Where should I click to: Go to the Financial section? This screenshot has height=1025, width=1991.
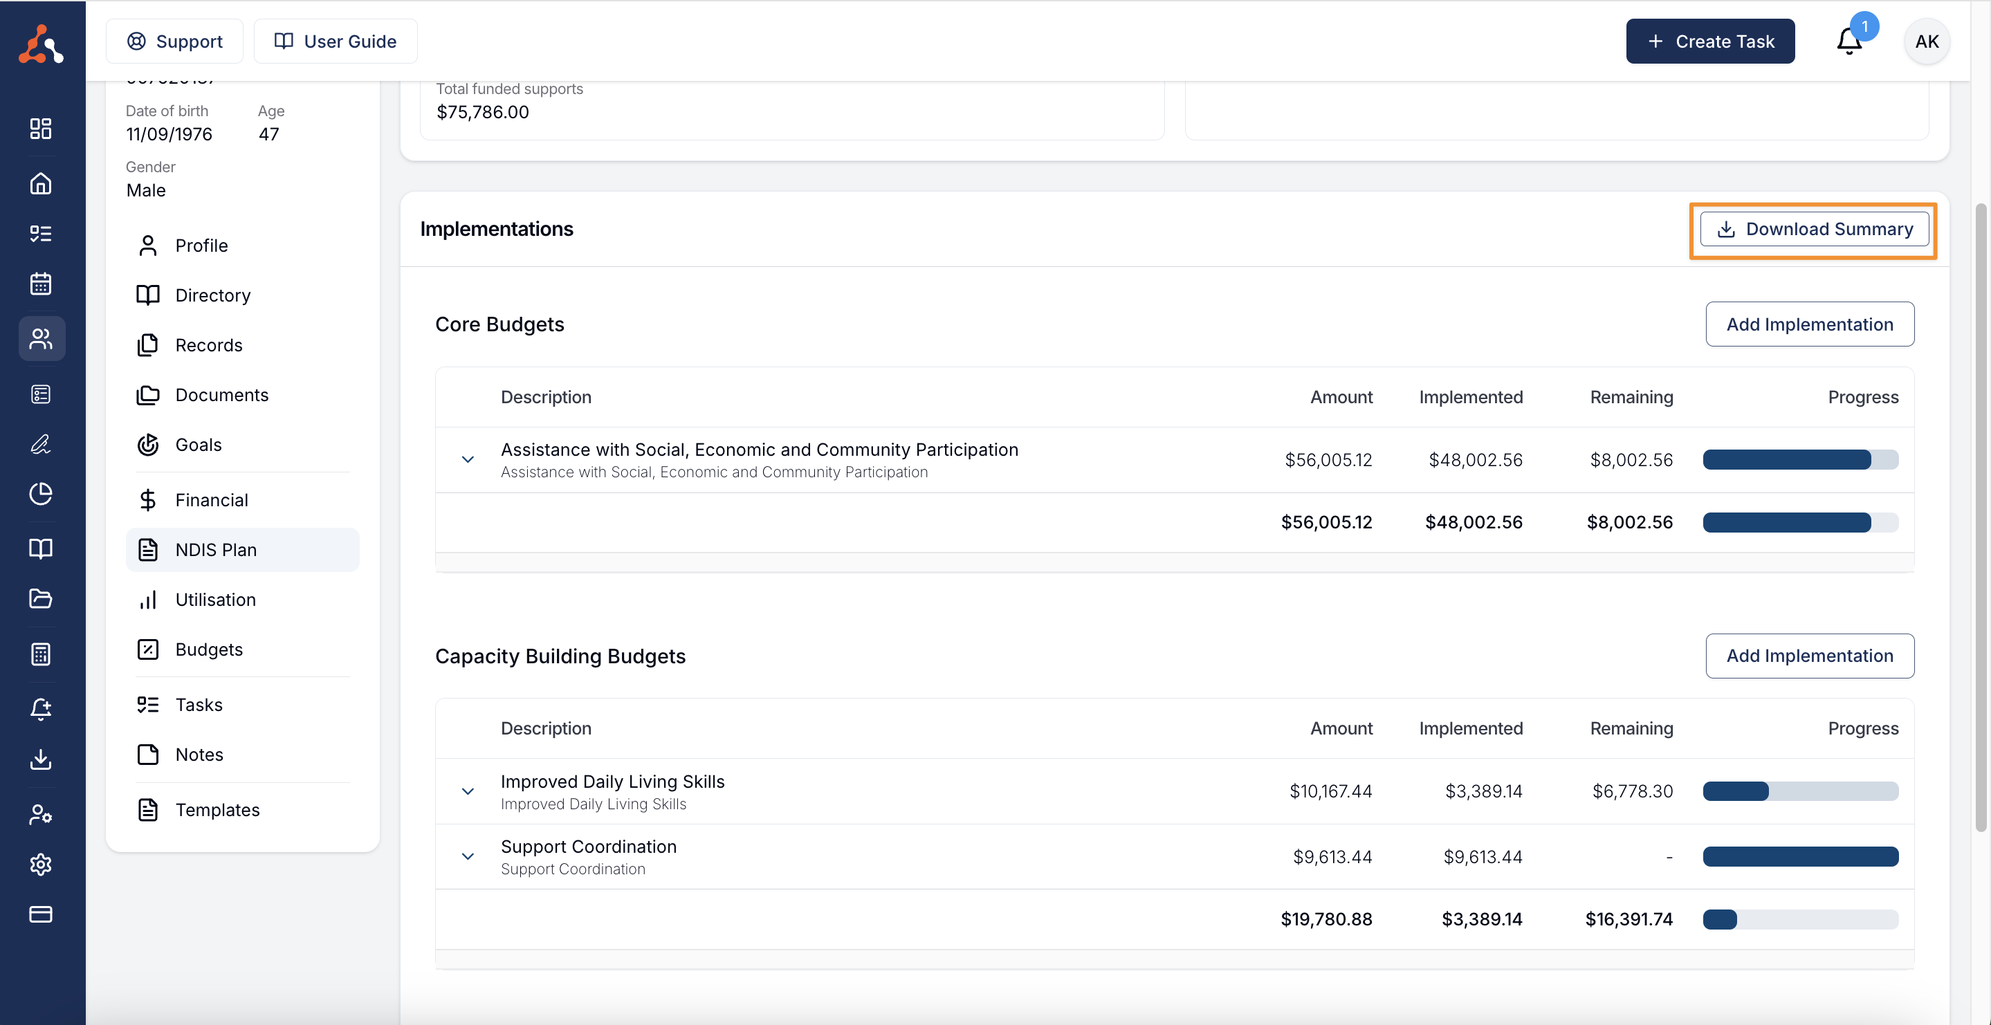point(211,499)
